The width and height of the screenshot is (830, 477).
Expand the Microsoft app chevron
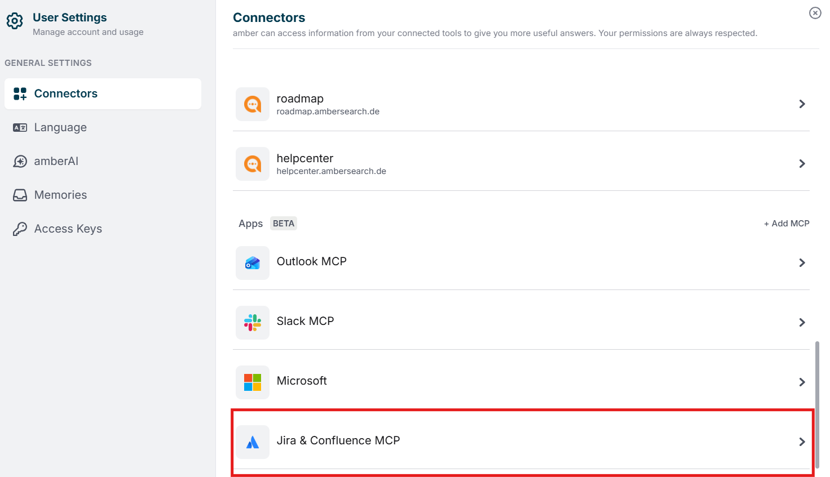pyautogui.click(x=802, y=382)
